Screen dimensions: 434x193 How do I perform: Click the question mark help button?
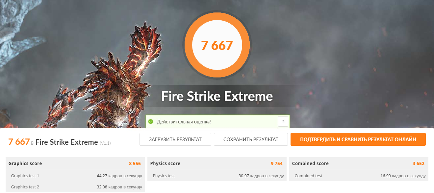[283, 121]
